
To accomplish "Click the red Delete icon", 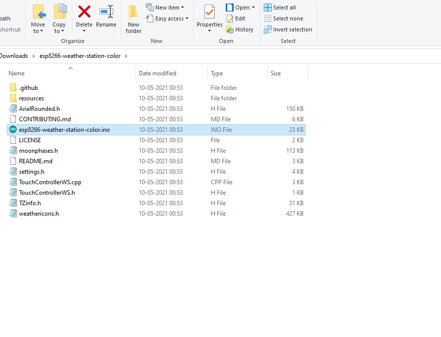I will click(x=84, y=12).
